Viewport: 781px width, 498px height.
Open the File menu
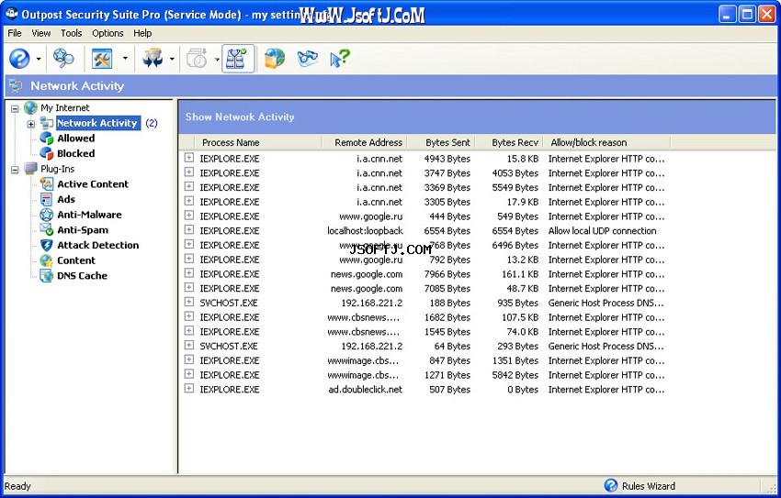tap(15, 33)
